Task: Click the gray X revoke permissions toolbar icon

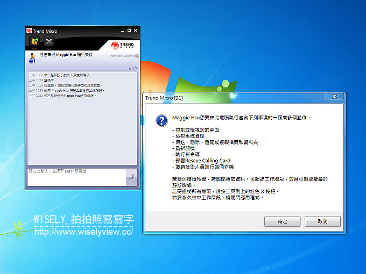Action: (x=49, y=42)
